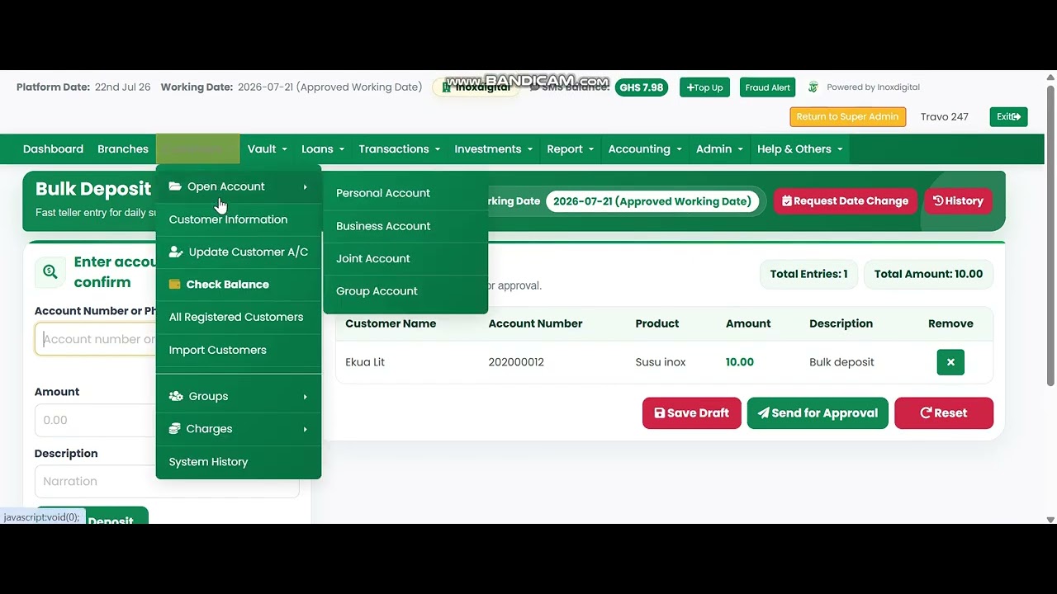Click the Inoxdigital logo badge
Image resolution: width=1057 pixels, height=594 pixels.
click(x=476, y=87)
